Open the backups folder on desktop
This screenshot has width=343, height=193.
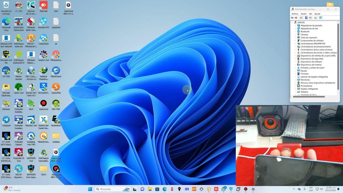[56, 138]
